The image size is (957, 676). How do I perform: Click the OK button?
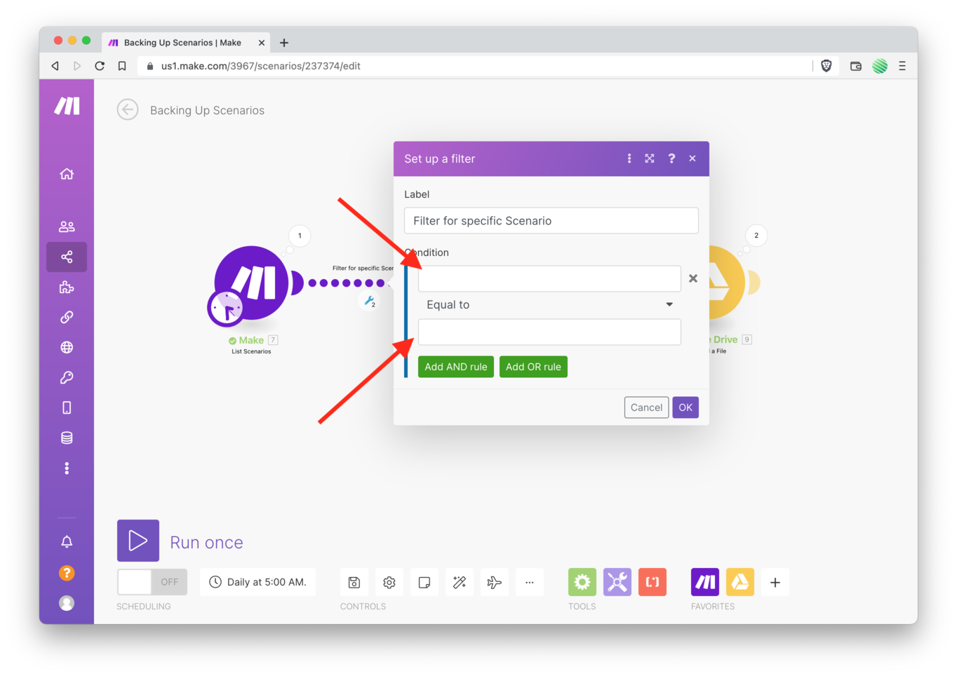point(685,407)
